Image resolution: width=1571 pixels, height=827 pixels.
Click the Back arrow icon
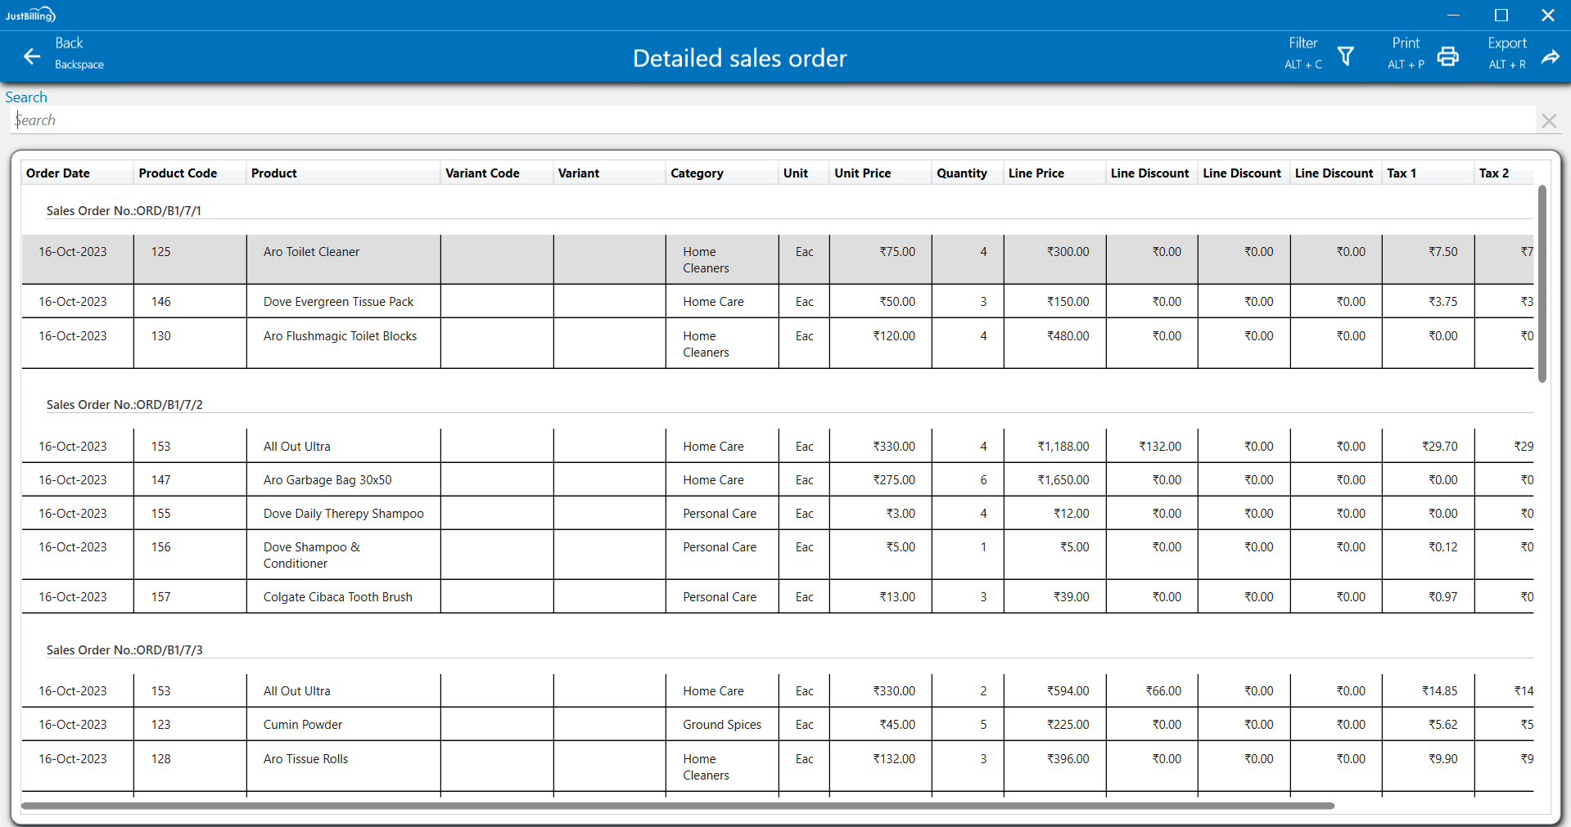(32, 56)
